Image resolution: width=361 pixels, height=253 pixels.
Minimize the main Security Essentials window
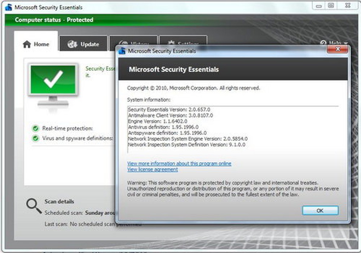click(x=319, y=6)
